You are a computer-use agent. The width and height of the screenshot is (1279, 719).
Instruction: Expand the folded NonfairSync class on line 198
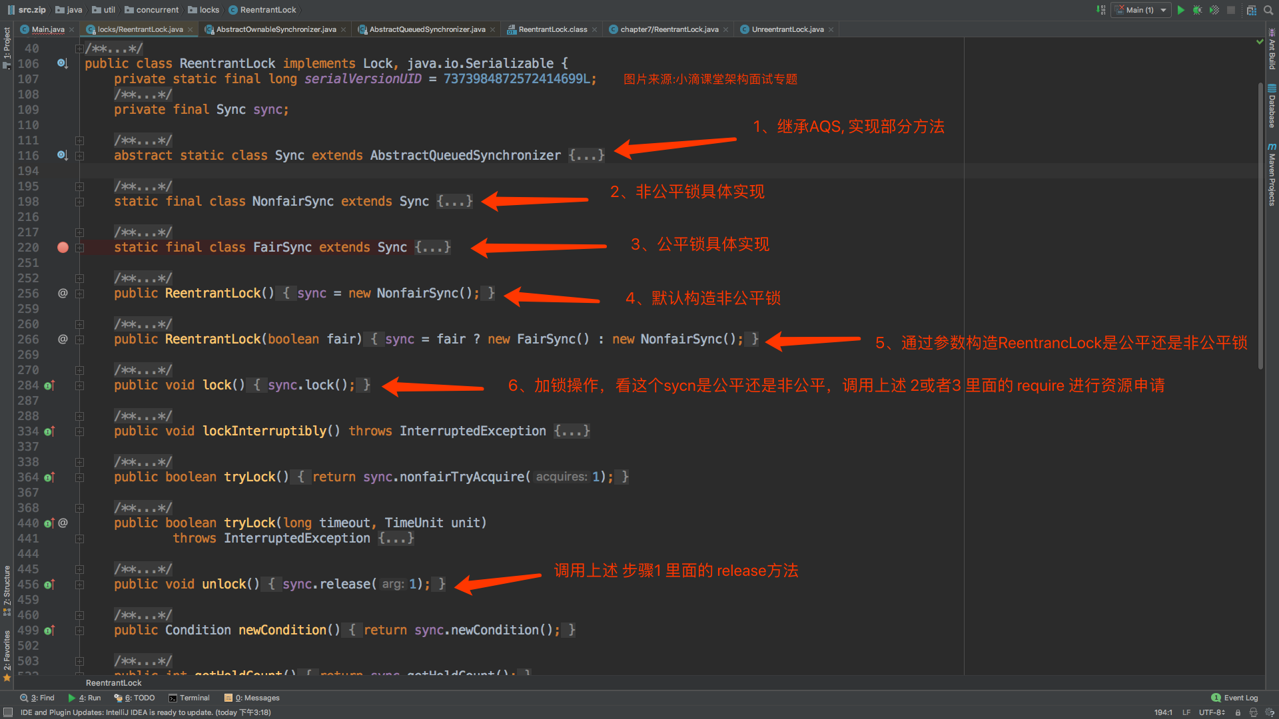click(79, 202)
